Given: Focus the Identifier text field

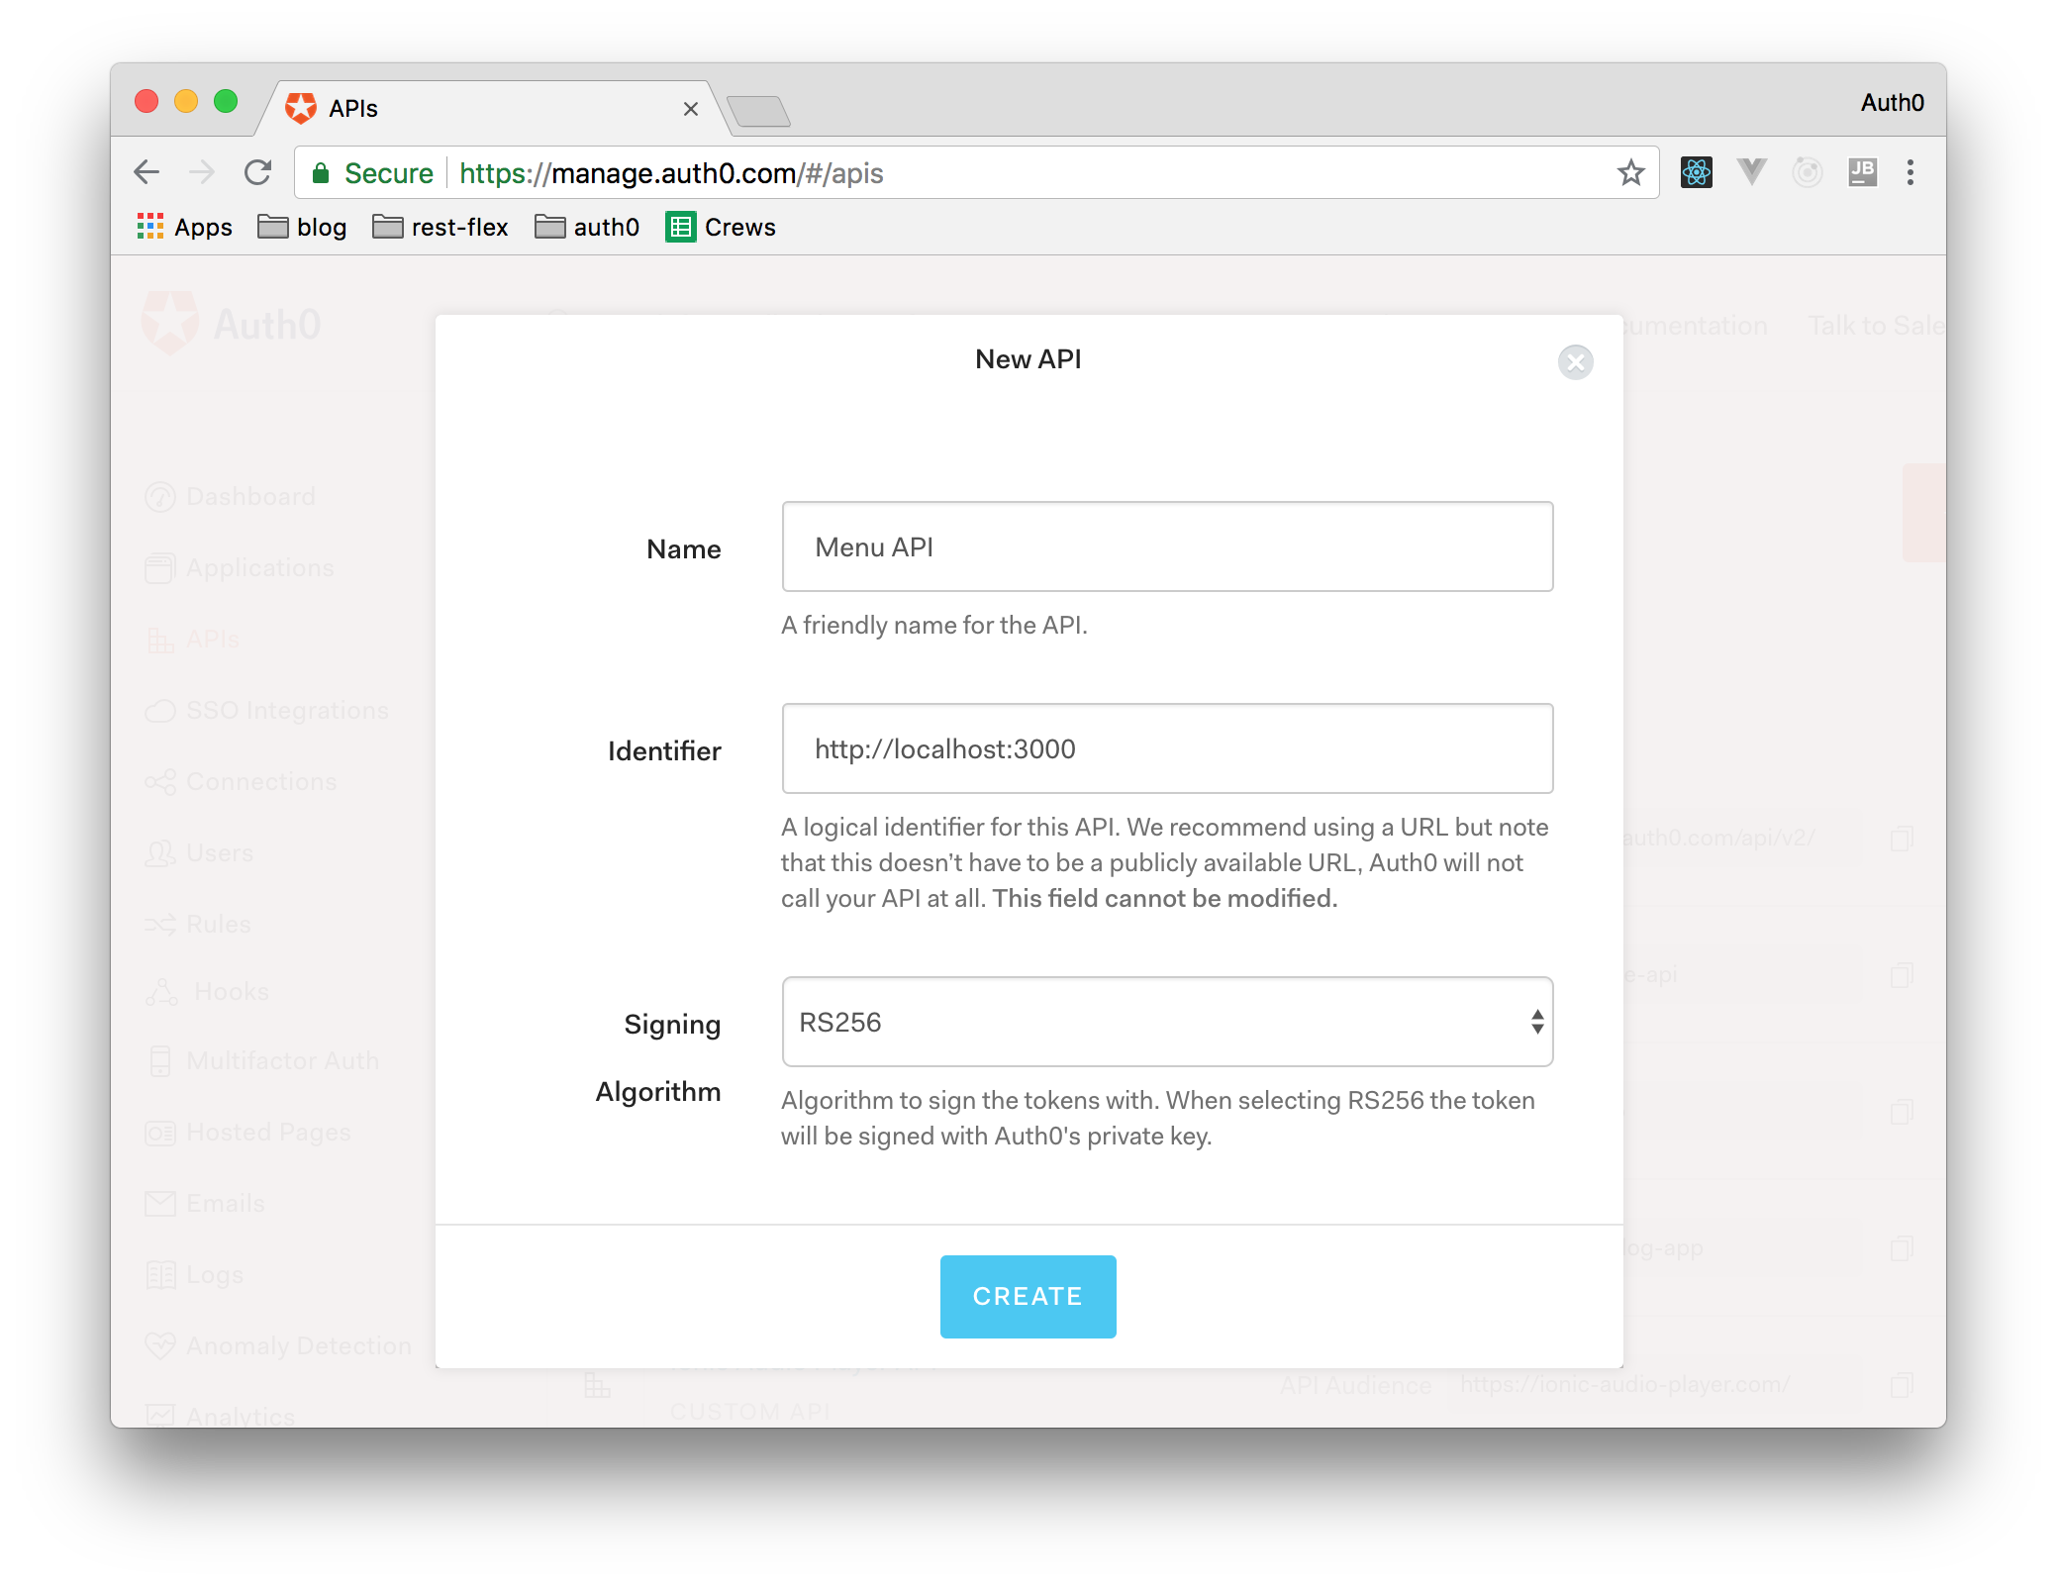Looking at the screenshot, I should click(1167, 749).
